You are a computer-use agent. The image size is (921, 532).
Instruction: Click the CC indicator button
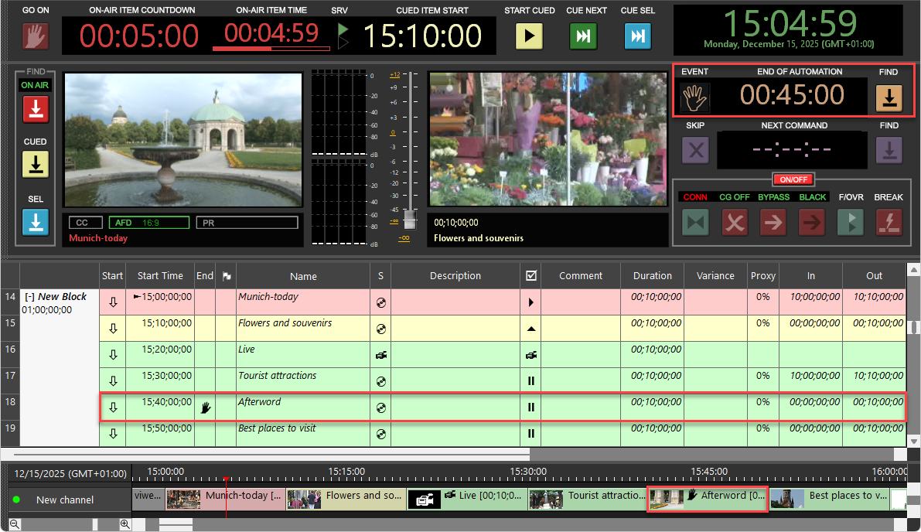tap(84, 223)
